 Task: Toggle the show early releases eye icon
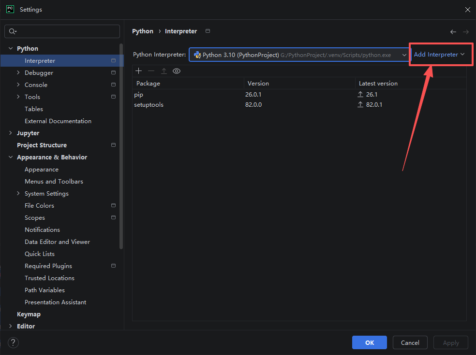[177, 71]
